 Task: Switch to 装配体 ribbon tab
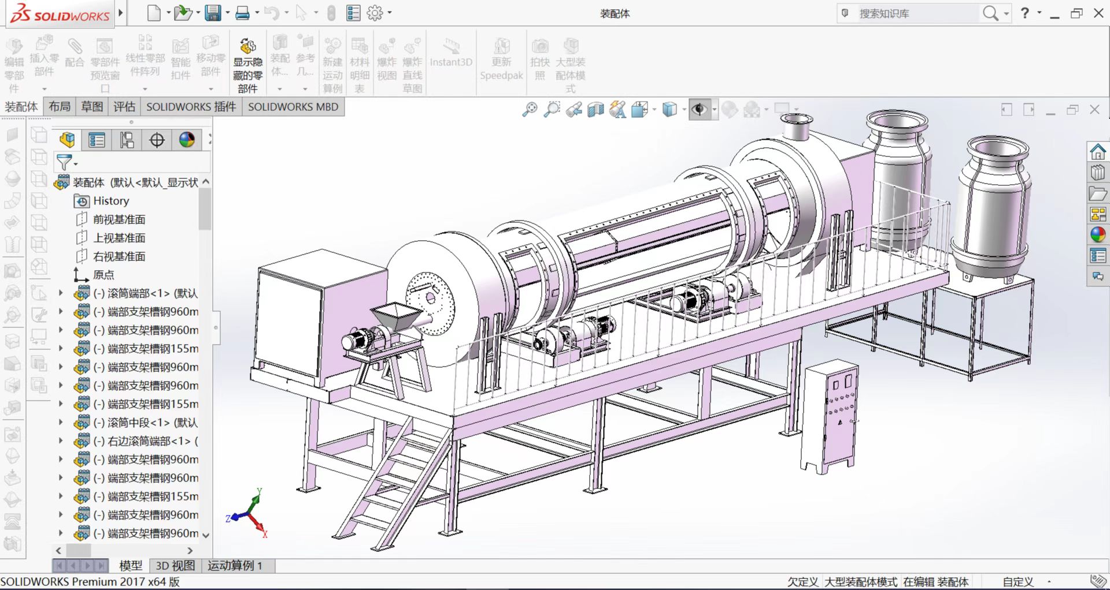click(21, 107)
